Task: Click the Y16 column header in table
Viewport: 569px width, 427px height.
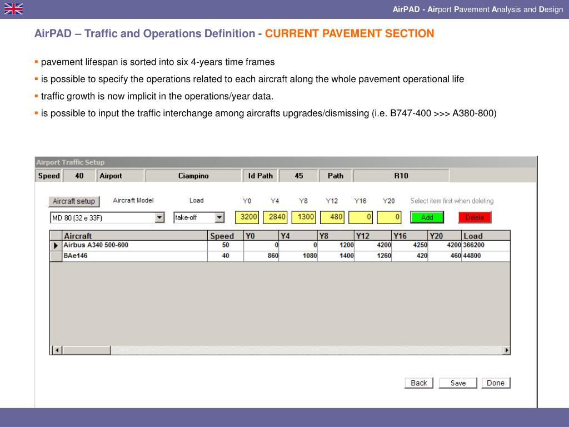Action: [410, 236]
